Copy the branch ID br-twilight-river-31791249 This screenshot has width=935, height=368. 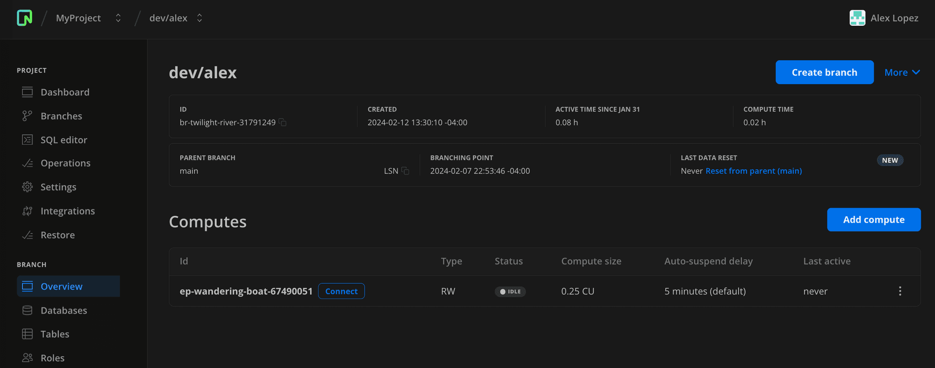pyautogui.click(x=283, y=123)
